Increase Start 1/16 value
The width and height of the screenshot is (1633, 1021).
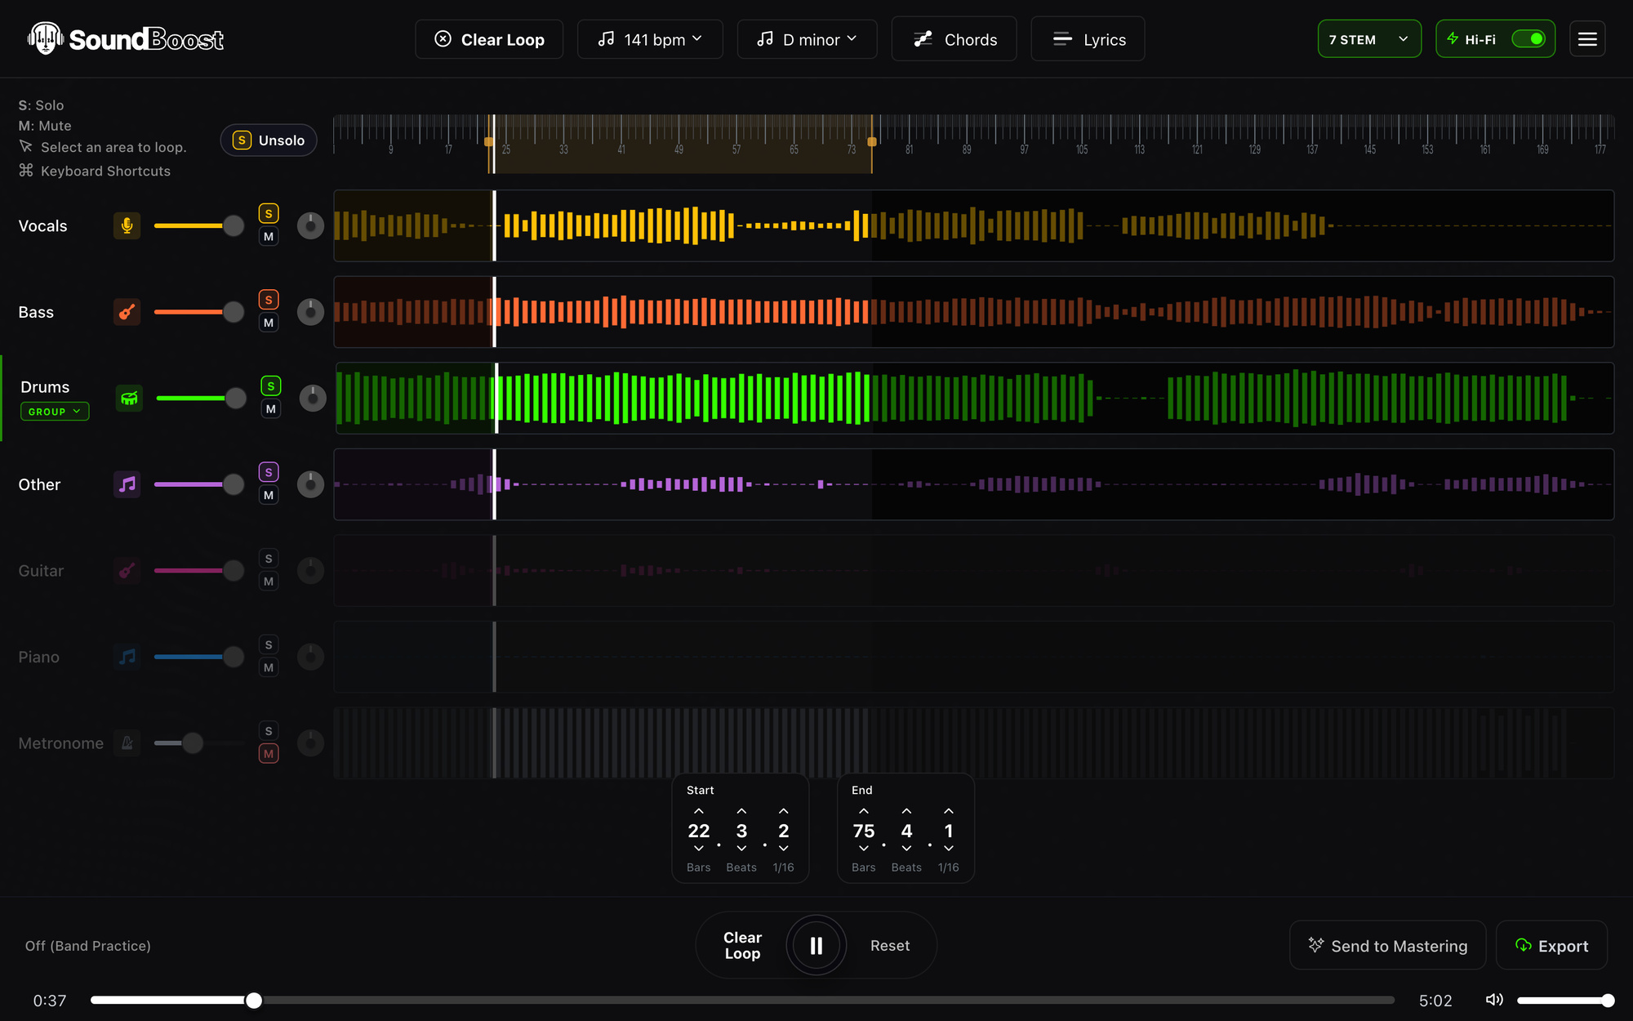pyautogui.click(x=784, y=811)
